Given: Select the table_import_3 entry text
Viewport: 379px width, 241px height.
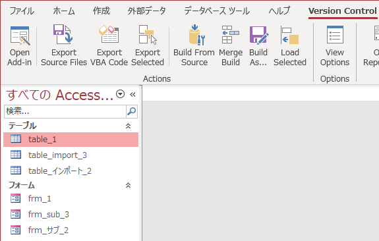Looking at the screenshot, I should pos(57,155).
